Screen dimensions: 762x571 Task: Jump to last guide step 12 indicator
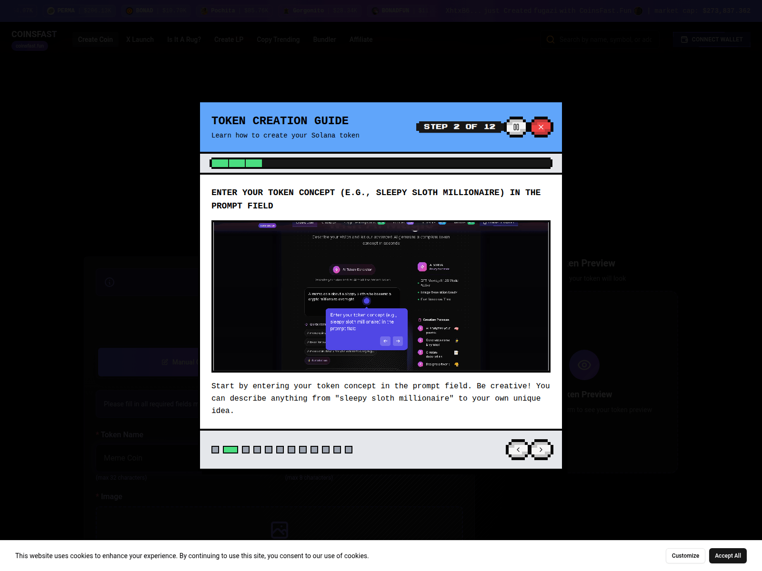coord(349,450)
